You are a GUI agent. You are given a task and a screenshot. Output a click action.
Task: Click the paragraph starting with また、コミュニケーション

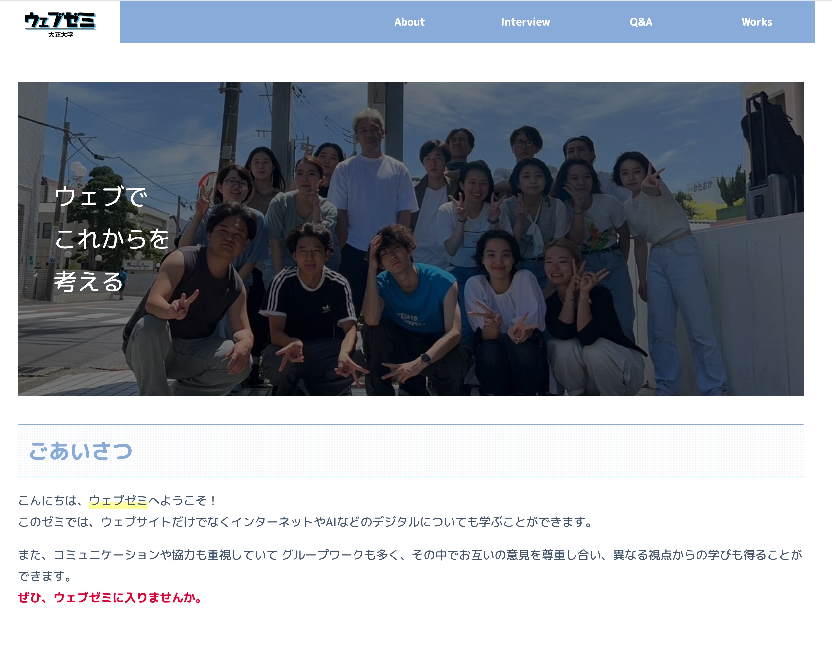coord(409,555)
